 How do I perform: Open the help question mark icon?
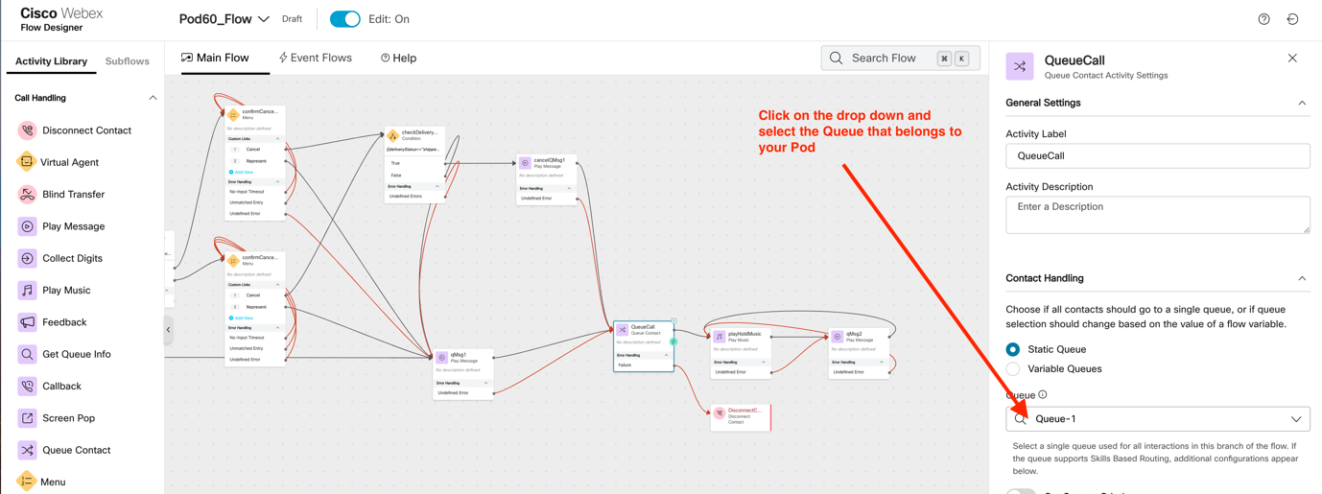click(1263, 19)
